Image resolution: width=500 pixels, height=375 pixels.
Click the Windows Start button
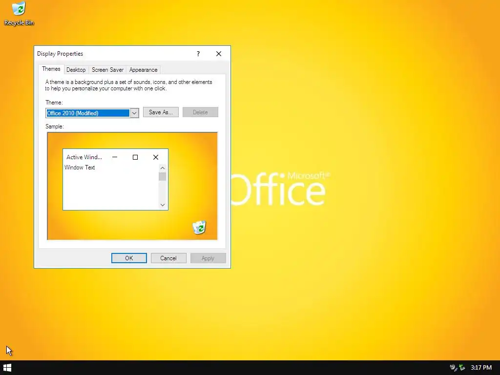(x=7, y=368)
